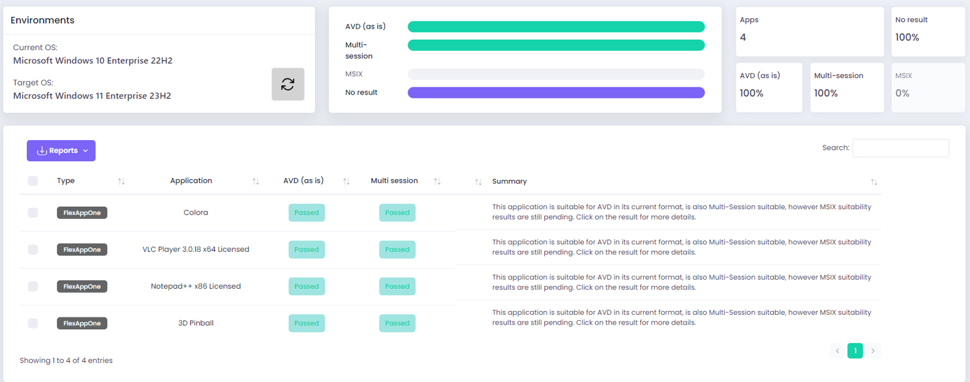Open VLC Player Multi session Passed result
The width and height of the screenshot is (970, 382).
(397, 250)
